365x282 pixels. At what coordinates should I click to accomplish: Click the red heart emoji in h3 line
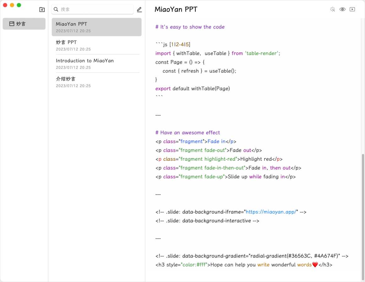(x=315, y=265)
